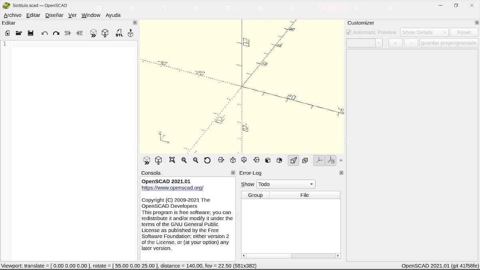Click Reset View icon below the viewport
The height and width of the screenshot is (270, 480).
coord(207,160)
